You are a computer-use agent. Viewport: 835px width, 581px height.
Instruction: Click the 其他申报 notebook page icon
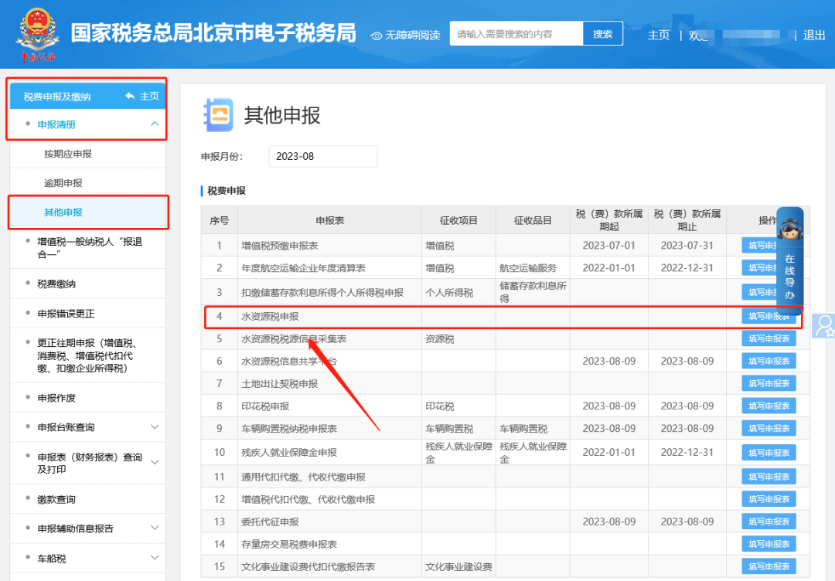click(x=218, y=115)
